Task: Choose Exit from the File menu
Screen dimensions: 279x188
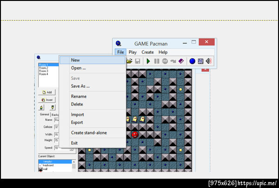Action: point(93,143)
